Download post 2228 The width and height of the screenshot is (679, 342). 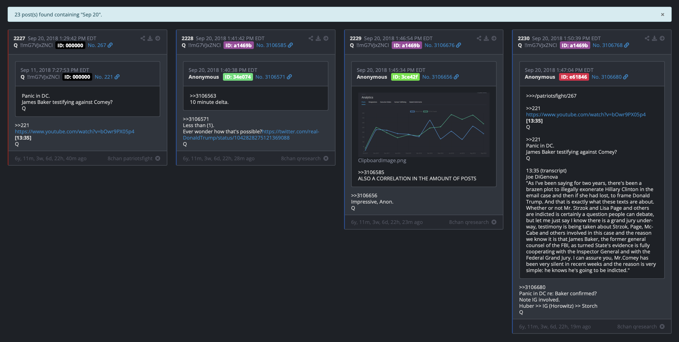click(318, 38)
